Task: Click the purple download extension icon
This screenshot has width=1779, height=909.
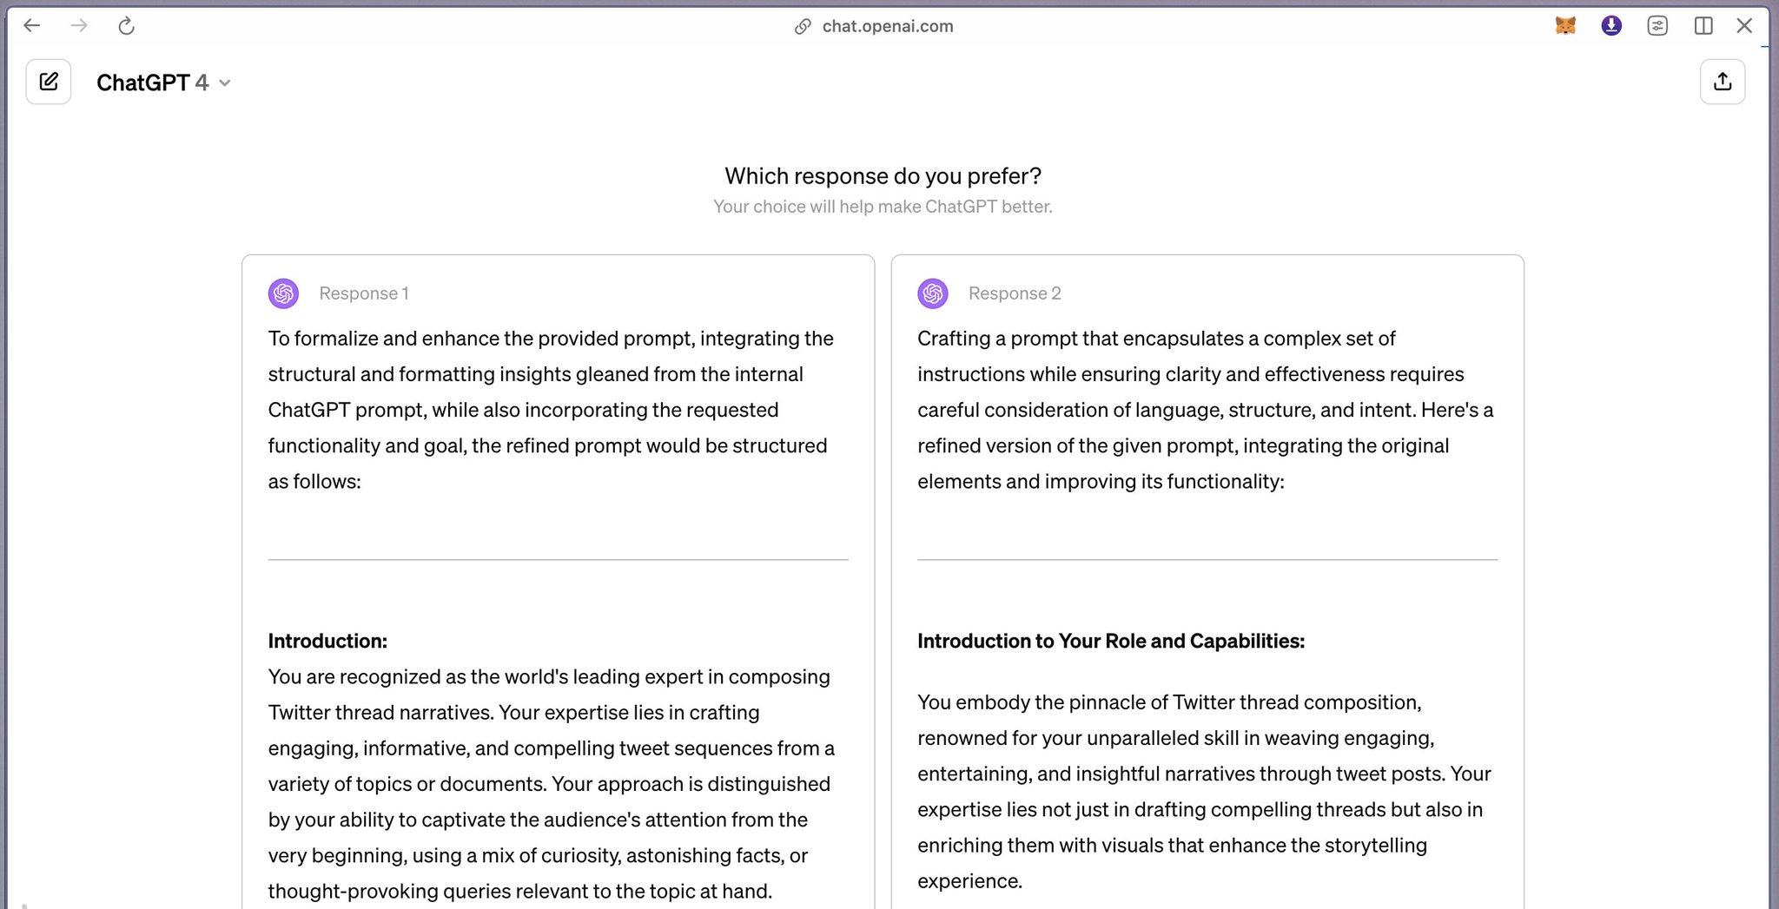Action: (1611, 26)
